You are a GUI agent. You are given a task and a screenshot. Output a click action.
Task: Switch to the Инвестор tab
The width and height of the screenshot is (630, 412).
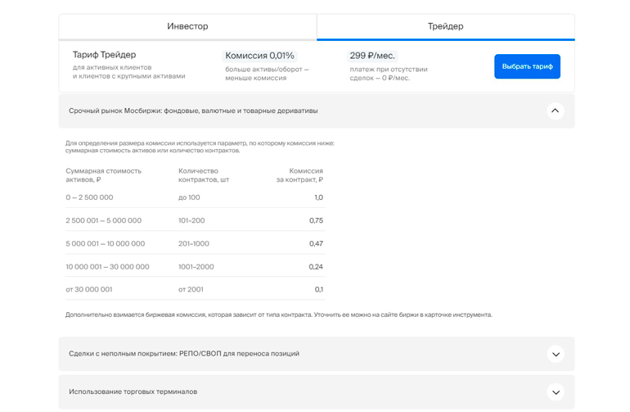pyautogui.click(x=187, y=26)
